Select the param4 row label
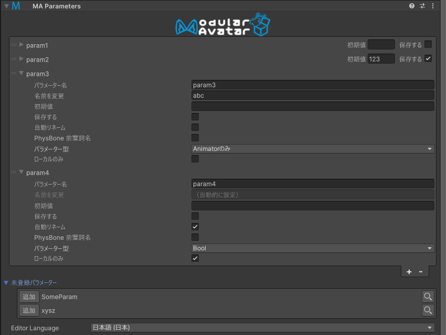This screenshot has height=335, width=446. click(x=37, y=173)
